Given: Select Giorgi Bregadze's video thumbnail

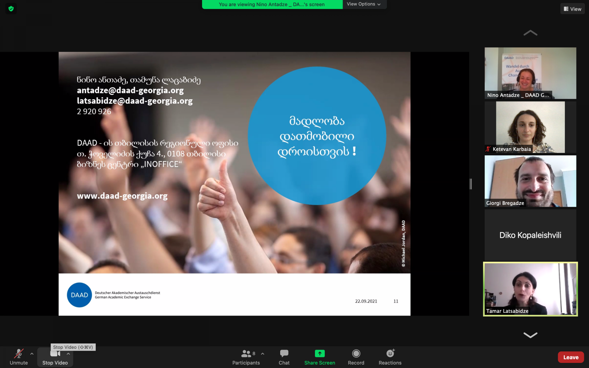Looking at the screenshot, I should tap(530, 181).
